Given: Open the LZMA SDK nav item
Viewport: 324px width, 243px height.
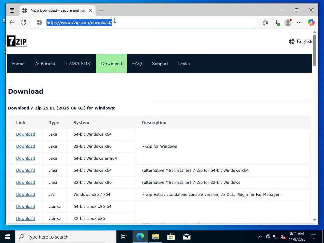Looking at the screenshot, I should point(78,64).
